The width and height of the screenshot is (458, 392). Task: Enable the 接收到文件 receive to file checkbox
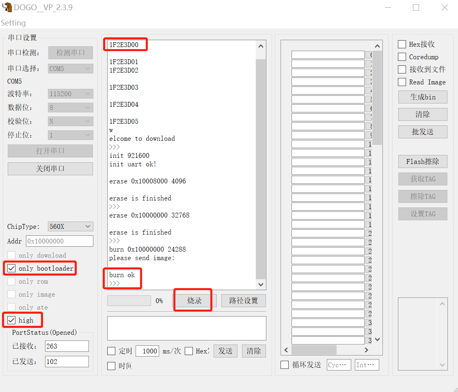(x=402, y=69)
